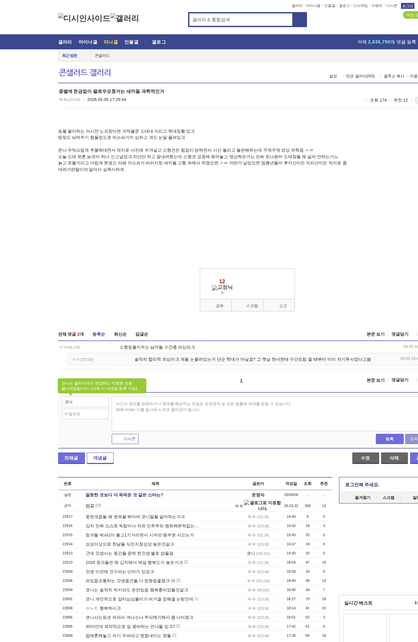This screenshot has width=418, height=642.
Task: Go to comment page 1
Action: [x=241, y=380]
